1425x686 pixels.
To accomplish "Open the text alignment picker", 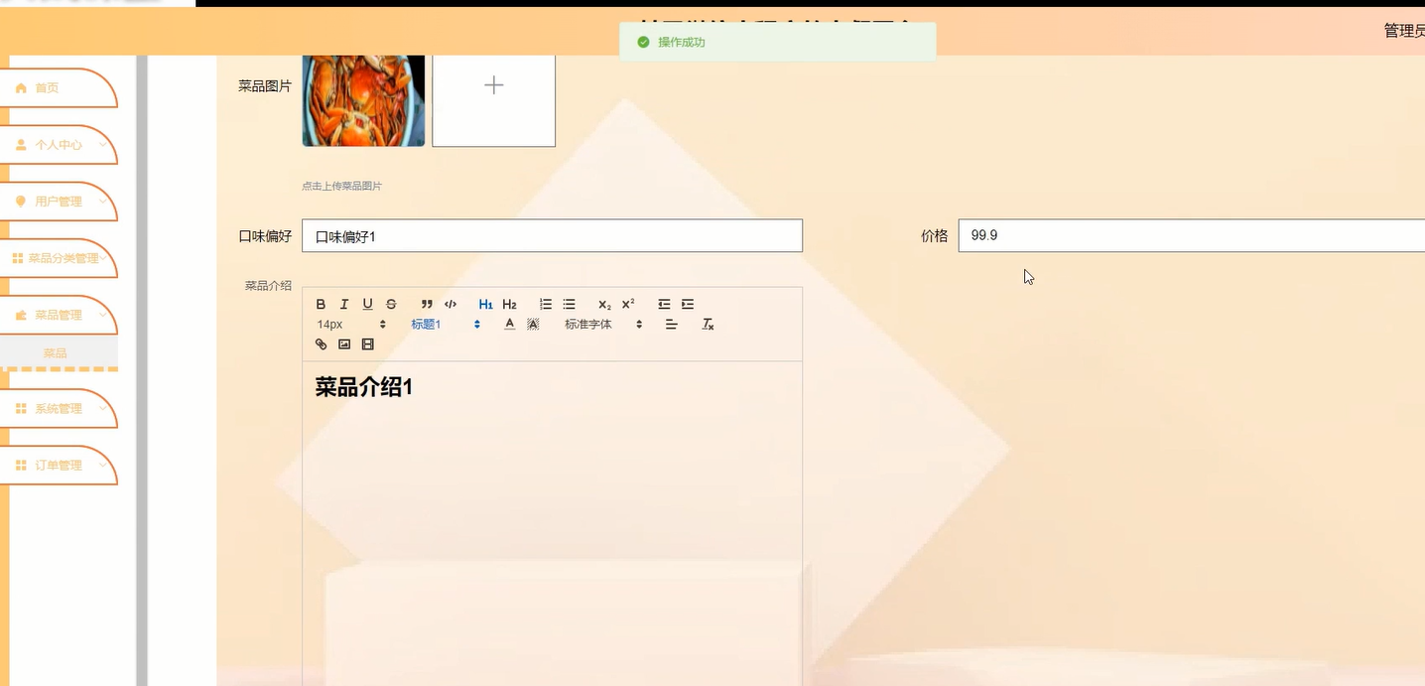I will 672,324.
